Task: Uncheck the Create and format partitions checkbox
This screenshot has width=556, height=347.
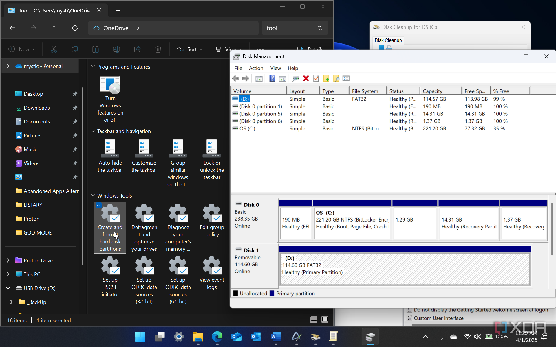Action: tap(99, 205)
